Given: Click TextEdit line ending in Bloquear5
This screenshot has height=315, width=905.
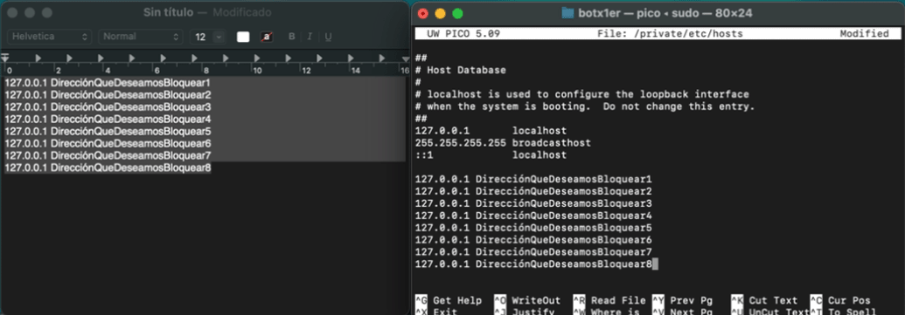Looking at the screenshot, I should [108, 131].
